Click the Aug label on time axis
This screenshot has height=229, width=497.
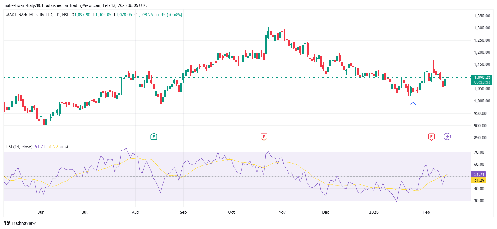(135, 212)
